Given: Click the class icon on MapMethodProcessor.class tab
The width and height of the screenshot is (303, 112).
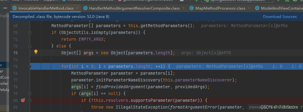Looking at the screenshot, I should [x=191, y=8].
